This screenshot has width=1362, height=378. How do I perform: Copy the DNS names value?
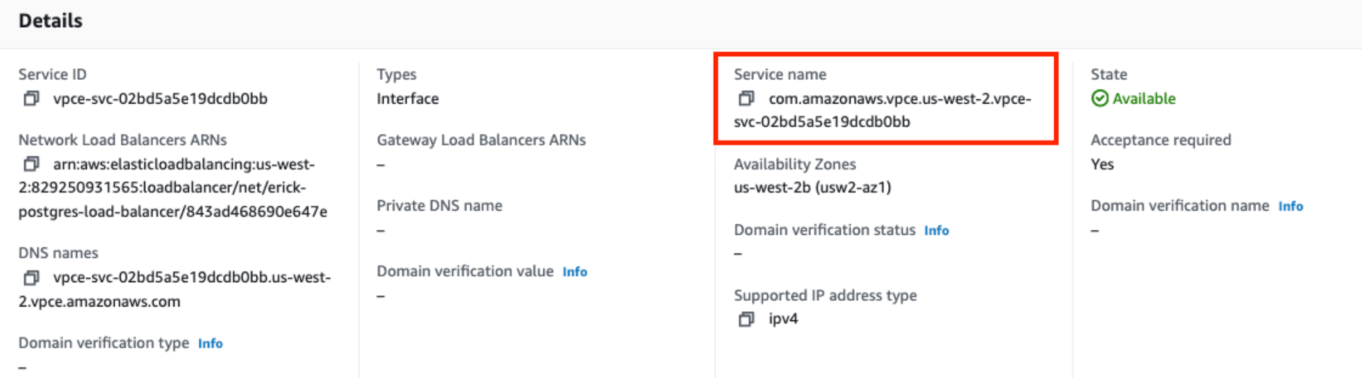pyautogui.click(x=31, y=277)
